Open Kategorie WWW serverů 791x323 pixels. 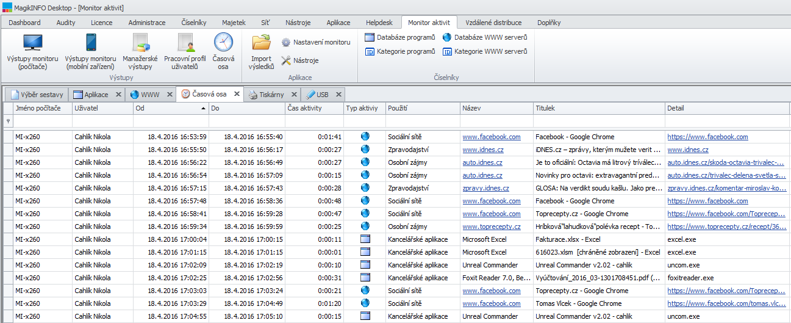[485, 52]
